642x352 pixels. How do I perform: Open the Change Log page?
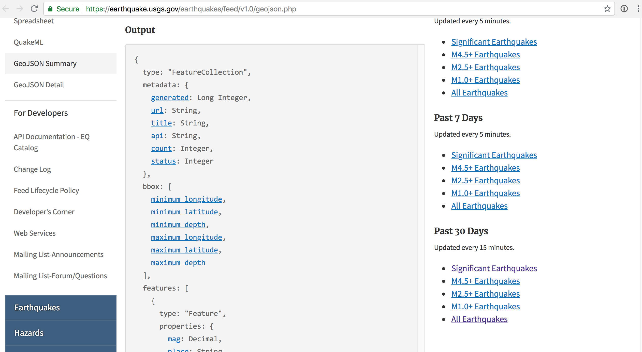click(32, 169)
